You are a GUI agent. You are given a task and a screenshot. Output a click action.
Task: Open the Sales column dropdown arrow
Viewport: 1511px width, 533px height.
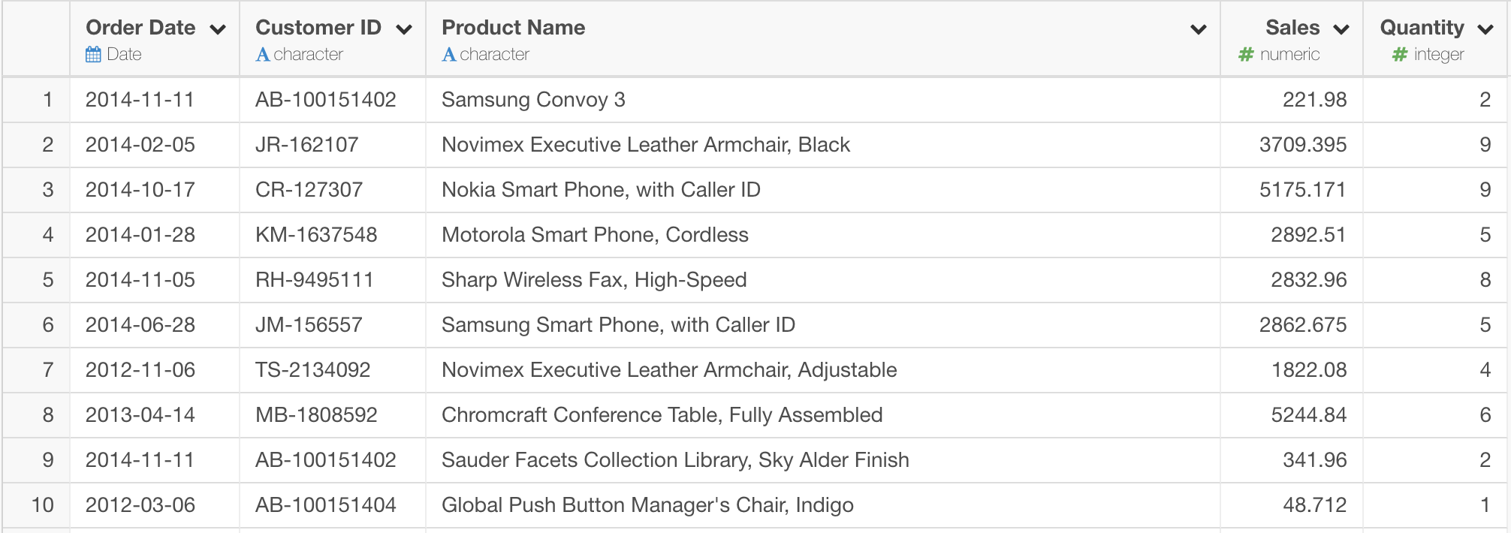(x=1341, y=30)
